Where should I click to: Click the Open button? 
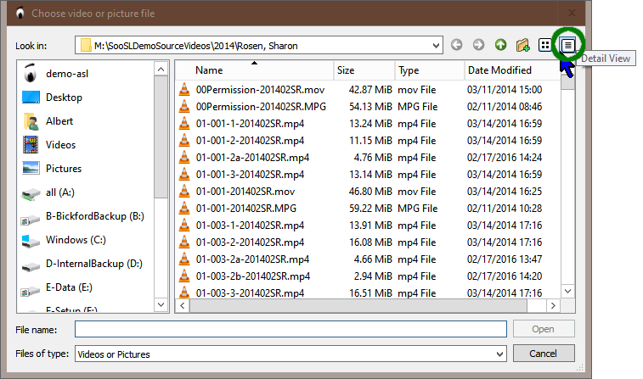(544, 329)
